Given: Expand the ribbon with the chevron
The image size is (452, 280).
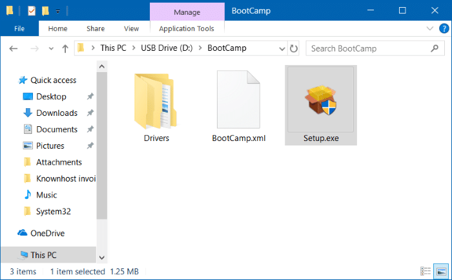Looking at the screenshot, I should pyautogui.click(x=430, y=28).
